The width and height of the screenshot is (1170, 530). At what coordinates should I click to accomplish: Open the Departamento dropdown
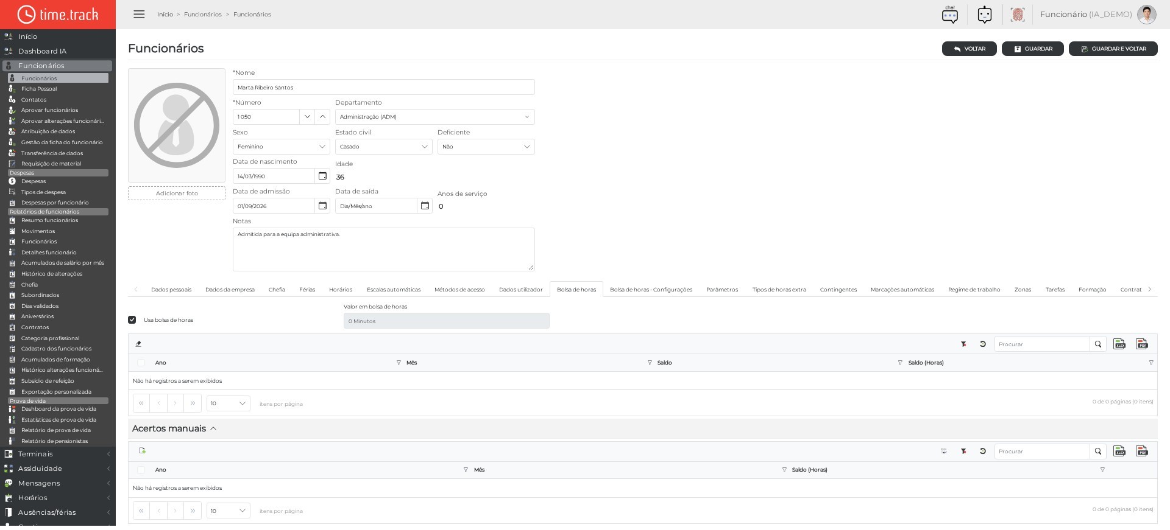tap(434, 117)
